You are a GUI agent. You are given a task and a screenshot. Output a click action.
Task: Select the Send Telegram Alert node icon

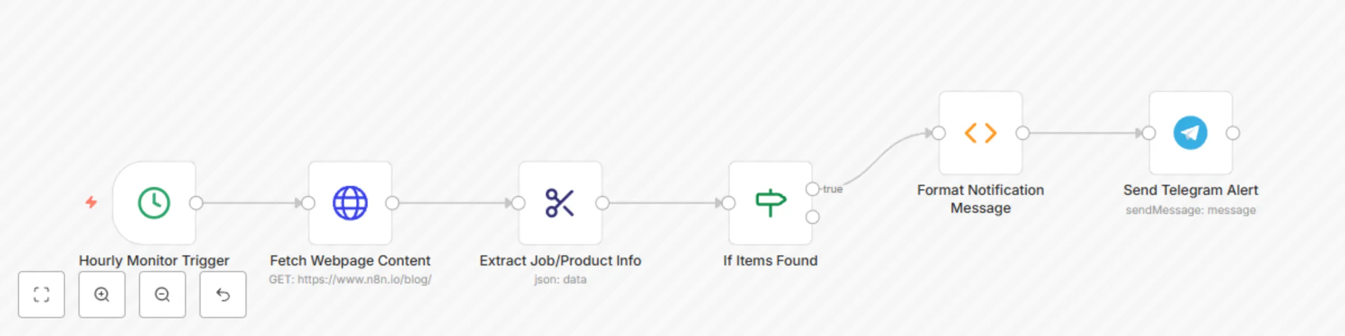tap(1190, 133)
